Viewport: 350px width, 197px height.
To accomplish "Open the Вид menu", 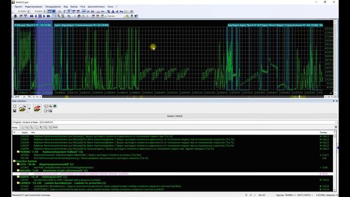I will 66,7.
